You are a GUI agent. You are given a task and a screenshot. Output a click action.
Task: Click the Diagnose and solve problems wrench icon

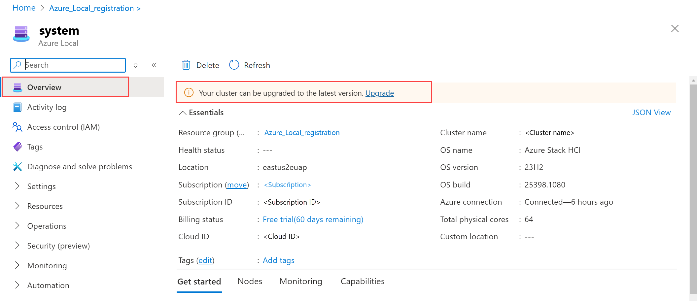17,166
